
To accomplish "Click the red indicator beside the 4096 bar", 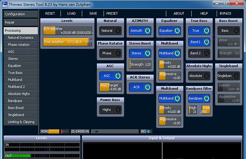I will pyautogui.click(x=65, y=132).
